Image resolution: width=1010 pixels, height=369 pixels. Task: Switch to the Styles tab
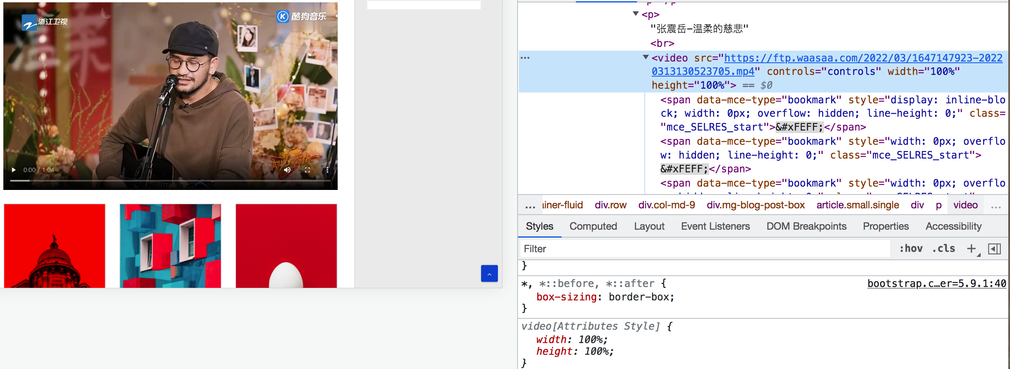pos(539,226)
